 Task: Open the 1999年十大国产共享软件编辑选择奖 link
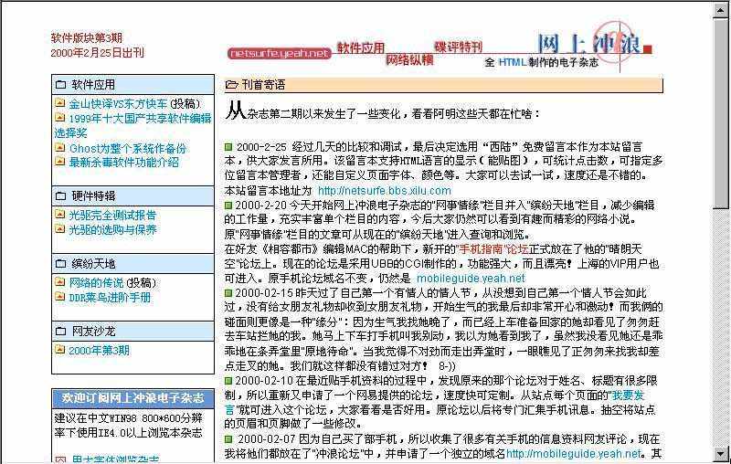coord(132,125)
